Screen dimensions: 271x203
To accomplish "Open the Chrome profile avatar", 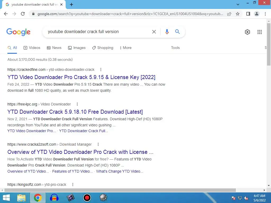I will [257, 14].
